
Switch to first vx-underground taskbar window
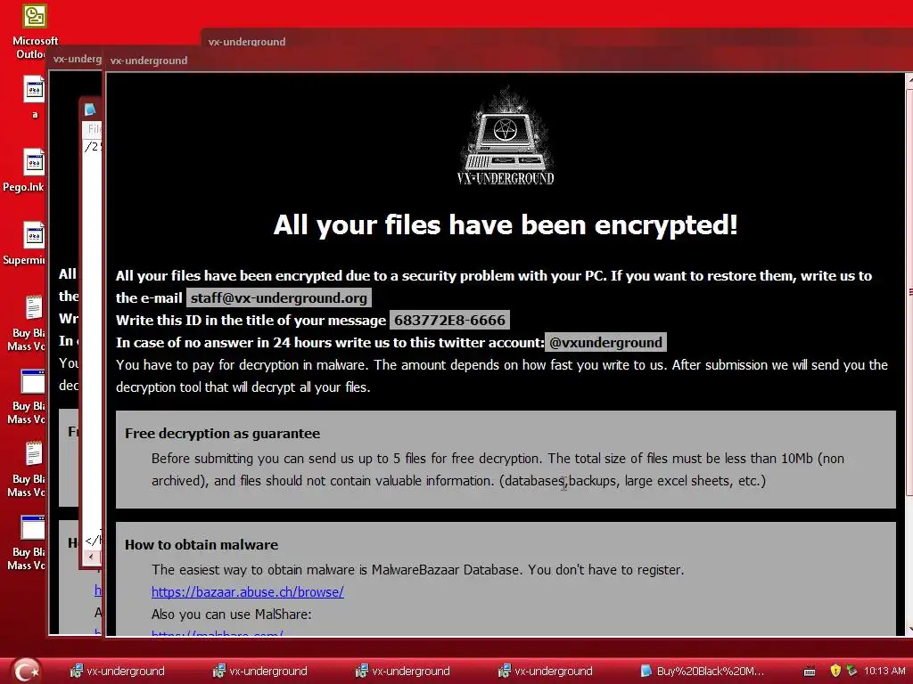(118, 671)
